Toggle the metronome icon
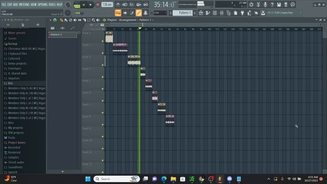327x184 pixels. tap(118, 5)
